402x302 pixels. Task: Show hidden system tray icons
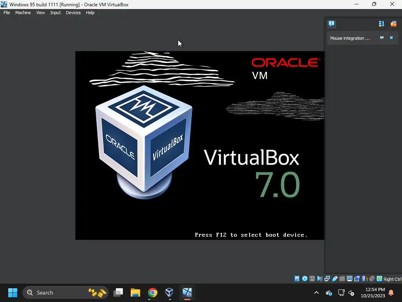[x=316, y=293]
